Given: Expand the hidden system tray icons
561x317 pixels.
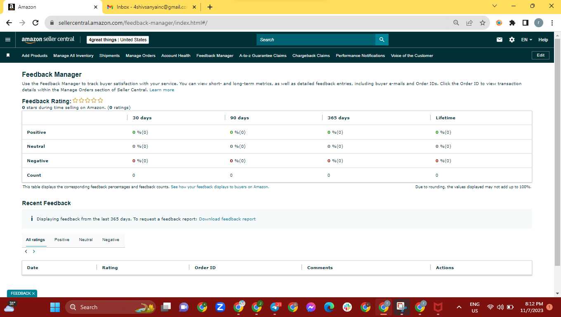Looking at the screenshot, I should (459, 307).
